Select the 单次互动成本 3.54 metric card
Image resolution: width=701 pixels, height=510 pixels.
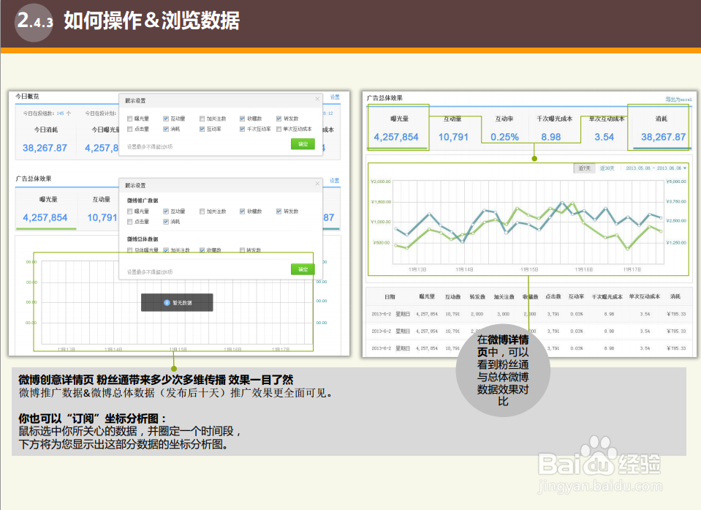tap(605, 129)
